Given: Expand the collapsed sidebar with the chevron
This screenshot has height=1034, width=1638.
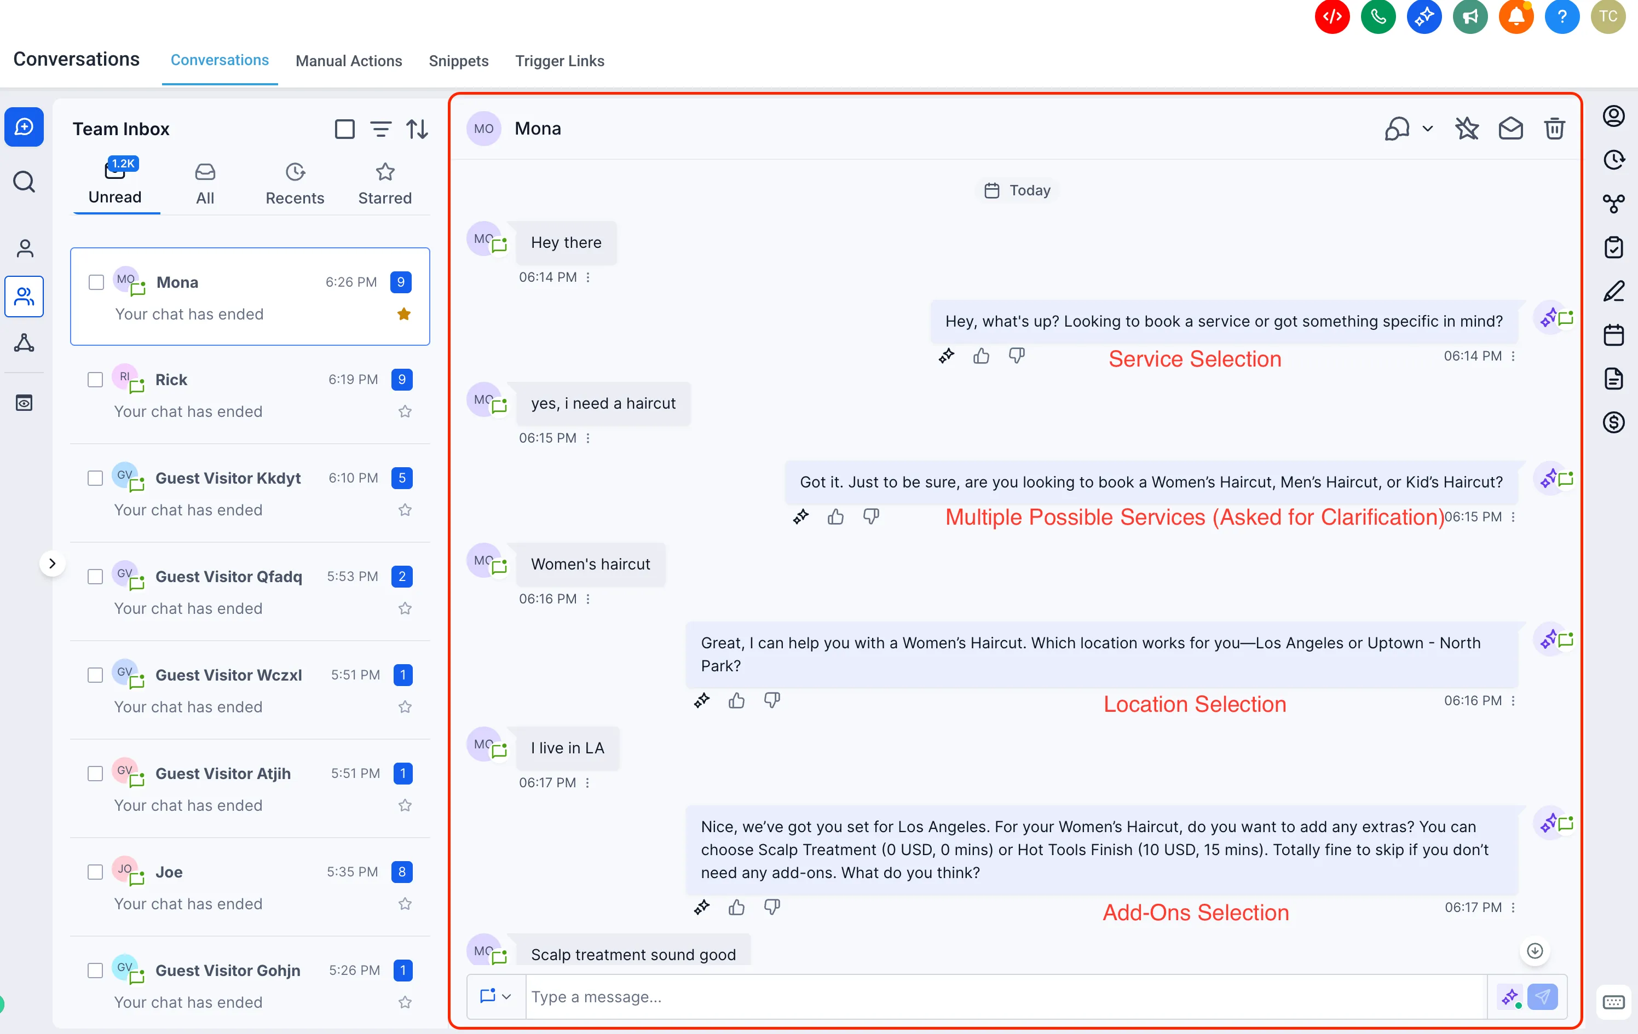Looking at the screenshot, I should click(x=53, y=563).
